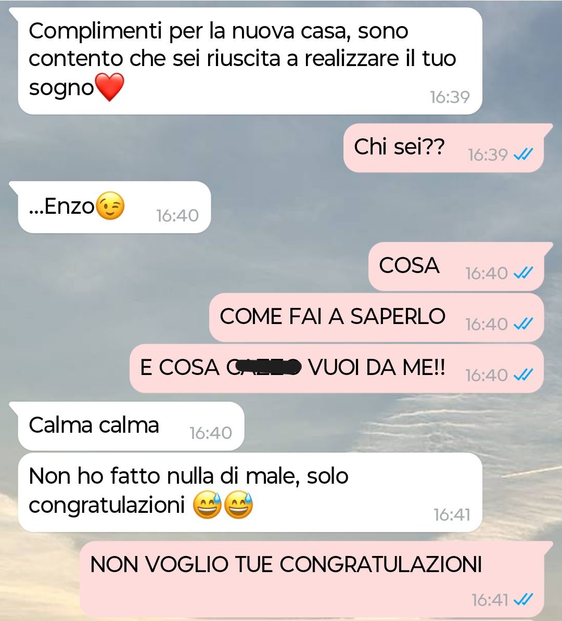Tap the 16:39 timestamp on the first message

450,97
